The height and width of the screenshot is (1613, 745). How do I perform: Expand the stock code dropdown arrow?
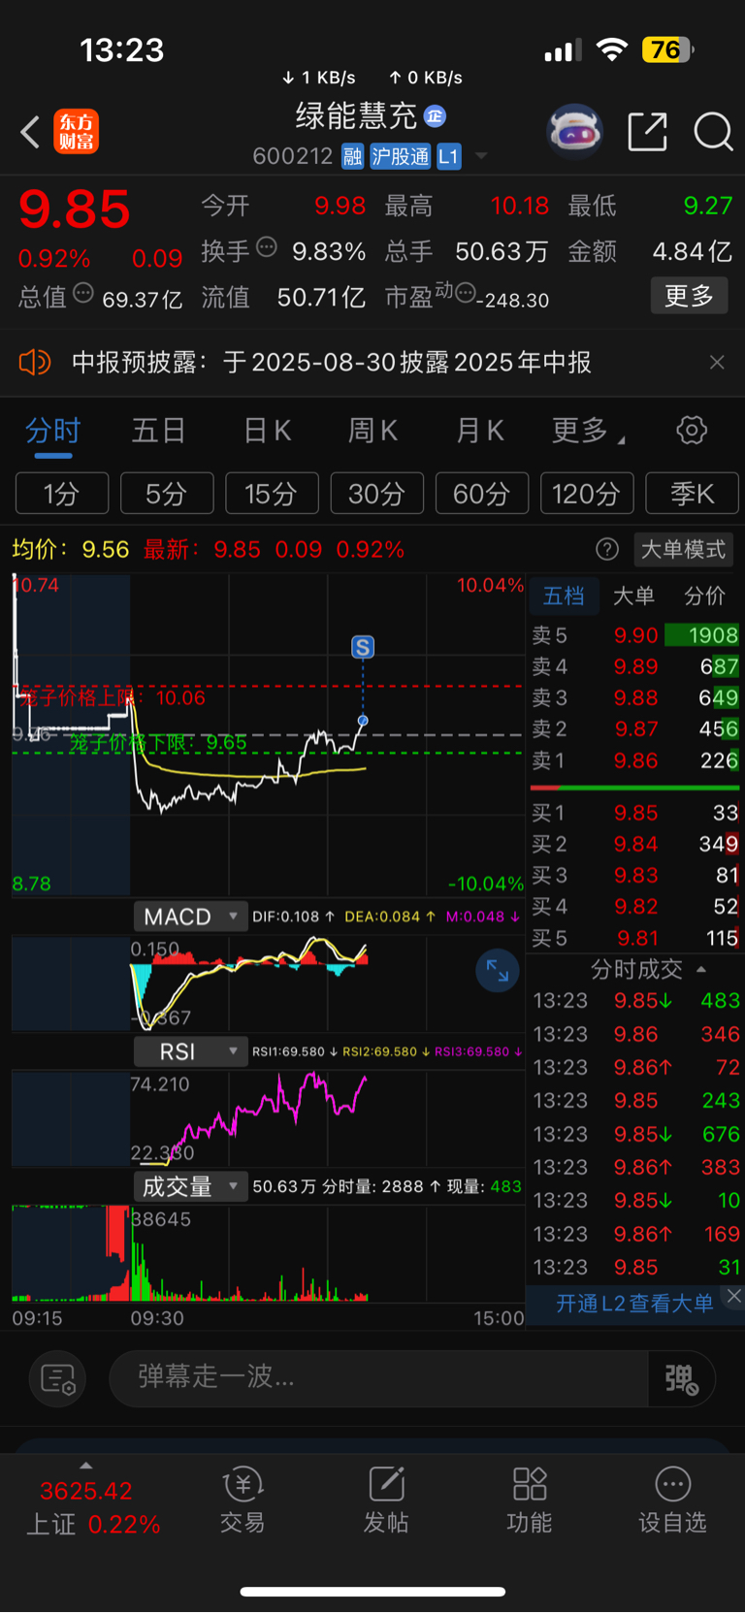[481, 156]
